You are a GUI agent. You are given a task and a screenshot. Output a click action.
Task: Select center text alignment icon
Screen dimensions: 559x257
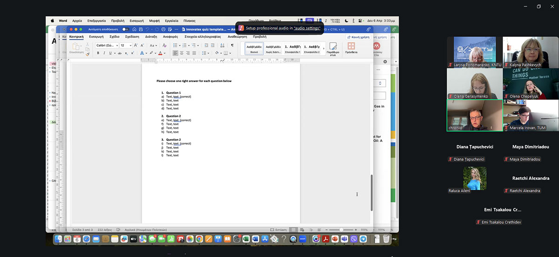pyautogui.click(x=181, y=53)
